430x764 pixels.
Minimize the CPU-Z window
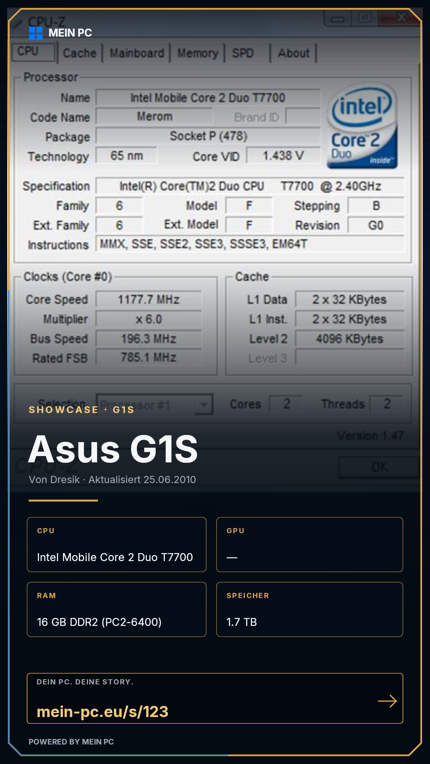click(338, 18)
